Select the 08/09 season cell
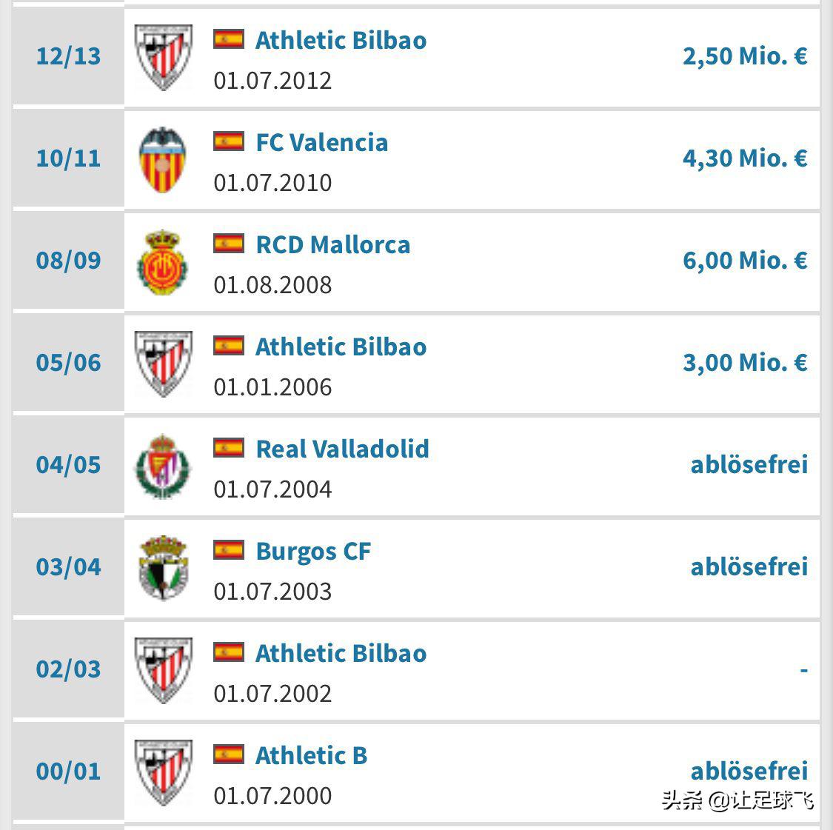This screenshot has width=833, height=830. pyautogui.click(x=68, y=261)
